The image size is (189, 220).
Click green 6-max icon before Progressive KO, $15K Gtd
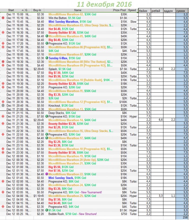point(47,116)
